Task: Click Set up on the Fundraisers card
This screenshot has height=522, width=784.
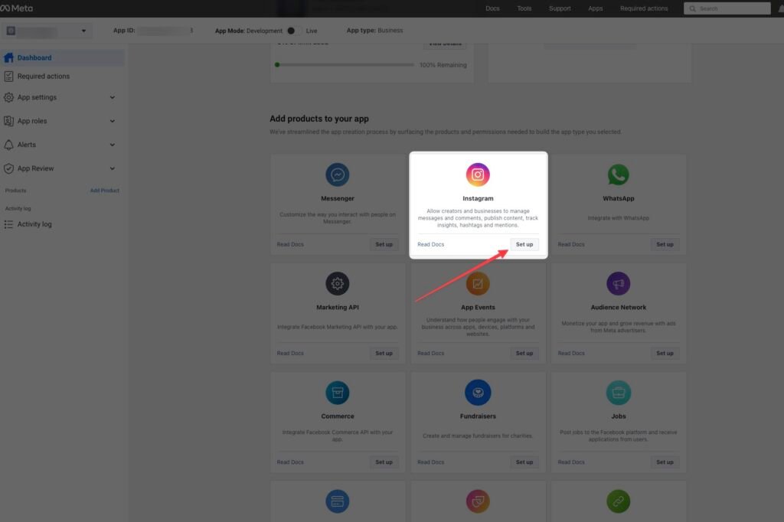Action: 524,462
